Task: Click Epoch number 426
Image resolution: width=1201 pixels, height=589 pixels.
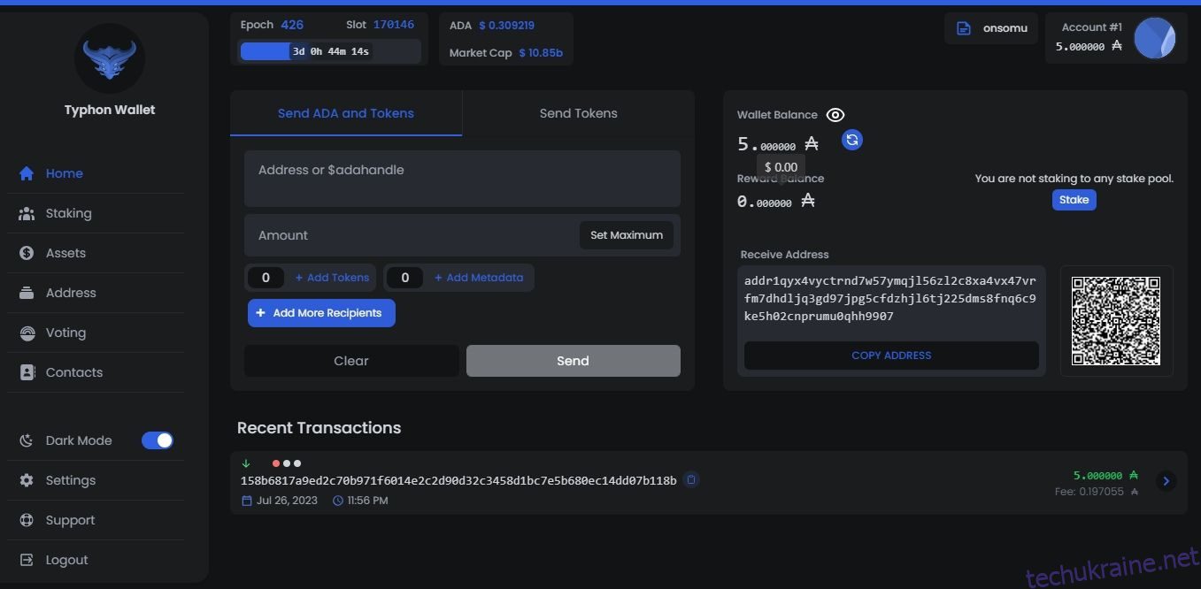Action: click(292, 25)
